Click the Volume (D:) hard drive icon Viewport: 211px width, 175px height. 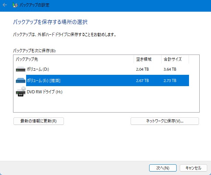(x=20, y=69)
